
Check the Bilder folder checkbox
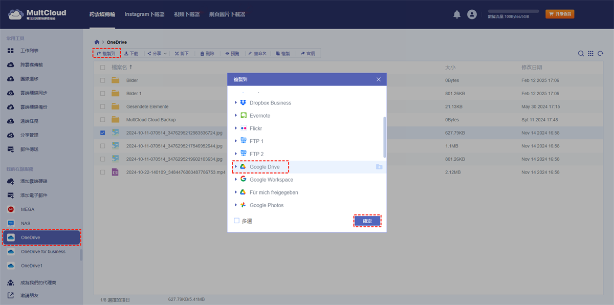tap(103, 80)
